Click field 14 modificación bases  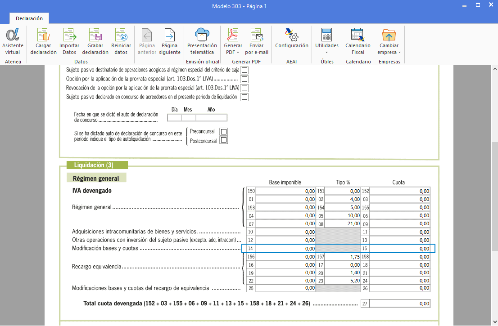click(285, 248)
